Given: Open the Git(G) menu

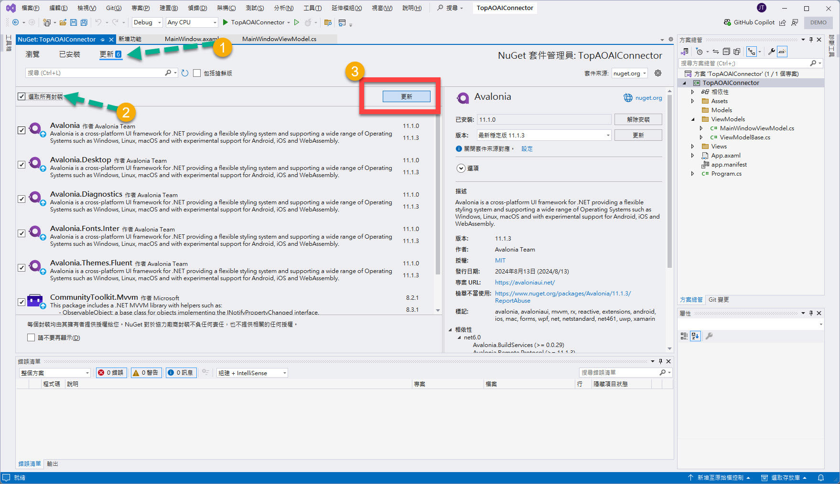Looking at the screenshot, I should (114, 8).
